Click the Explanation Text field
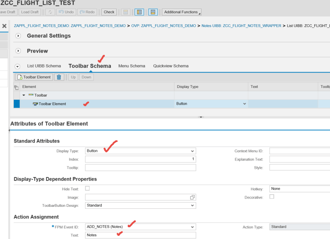The image size is (330, 239). [300, 159]
